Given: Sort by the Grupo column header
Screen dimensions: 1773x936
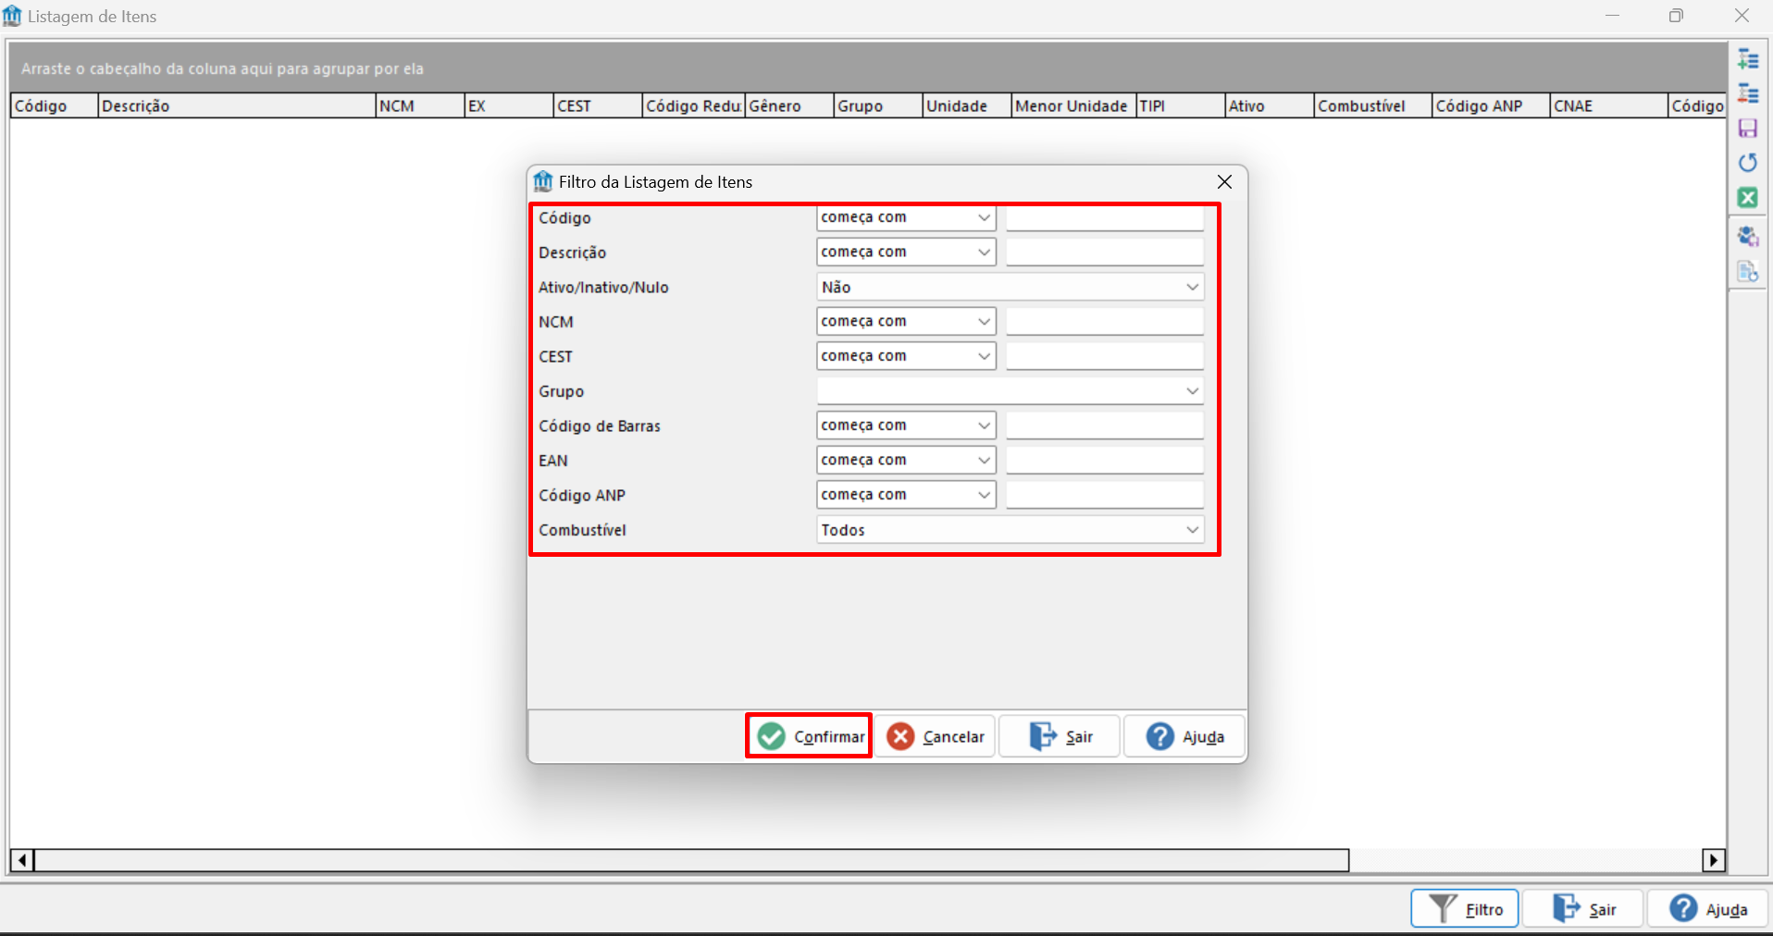Looking at the screenshot, I should pyautogui.click(x=878, y=105).
